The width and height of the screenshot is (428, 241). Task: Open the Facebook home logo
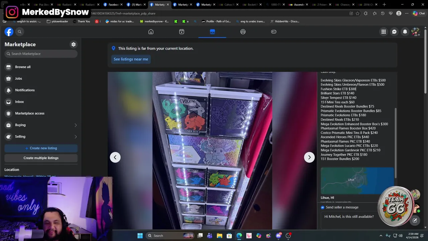point(9,32)
